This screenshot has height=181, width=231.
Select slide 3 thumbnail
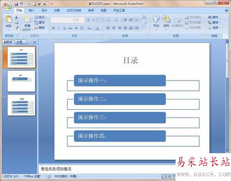pyautogui.click(x=21, y=105)
